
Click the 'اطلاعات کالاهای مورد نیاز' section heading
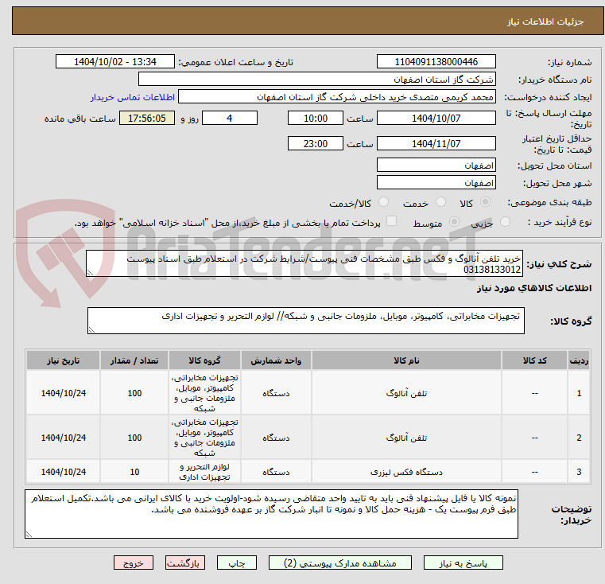(x=534, y=288)
